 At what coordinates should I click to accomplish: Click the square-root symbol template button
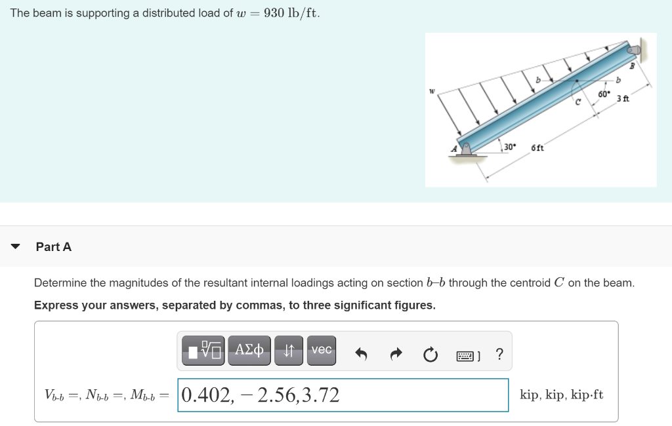203,350
